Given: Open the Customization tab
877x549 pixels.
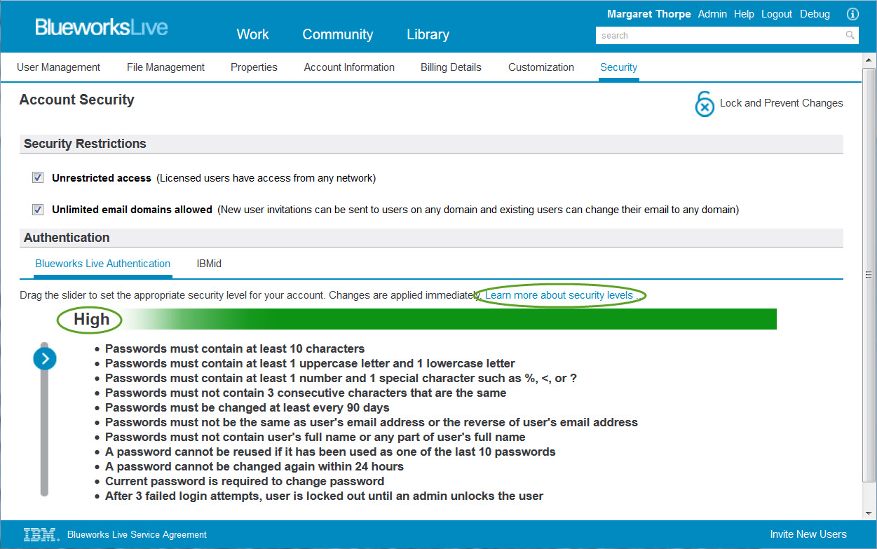Looking at the screenshot, I should click(x=541, y=67).
